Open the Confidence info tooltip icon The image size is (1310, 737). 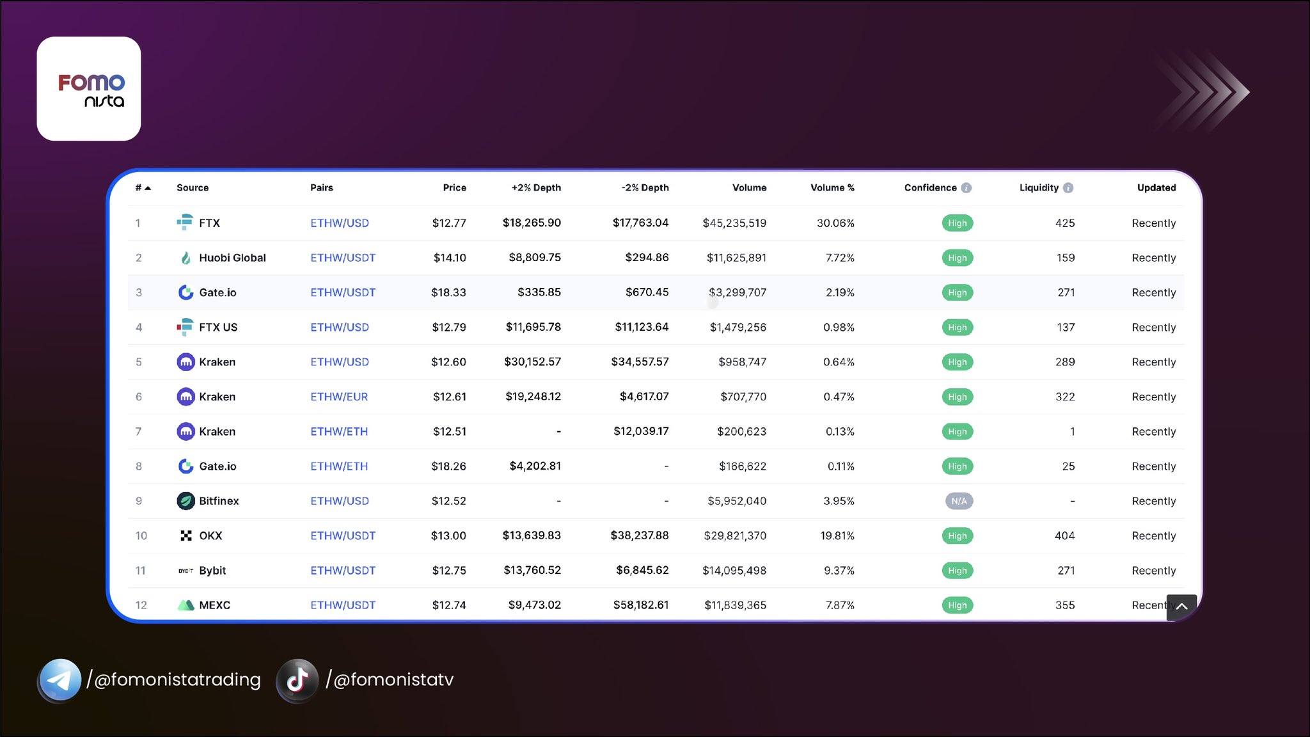[967, 187]
